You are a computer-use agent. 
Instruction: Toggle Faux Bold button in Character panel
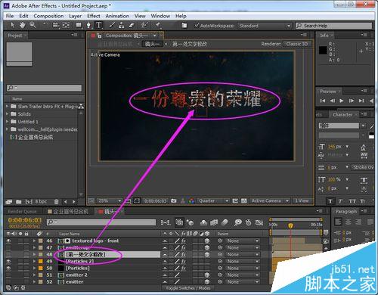point(330,201)
